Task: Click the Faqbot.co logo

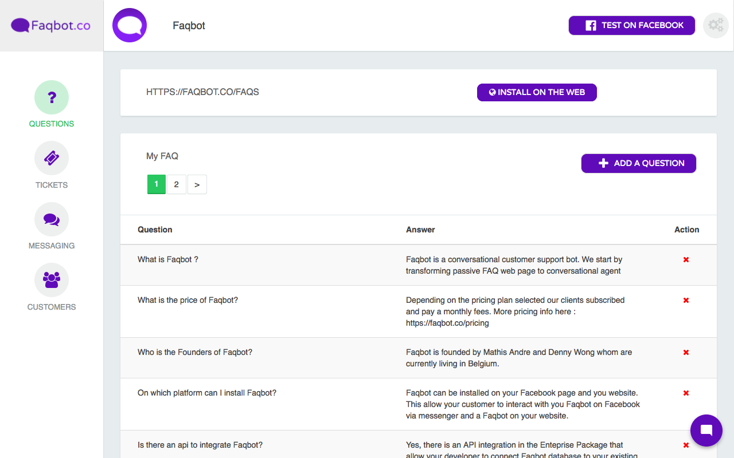Action: tap(51, 26)
